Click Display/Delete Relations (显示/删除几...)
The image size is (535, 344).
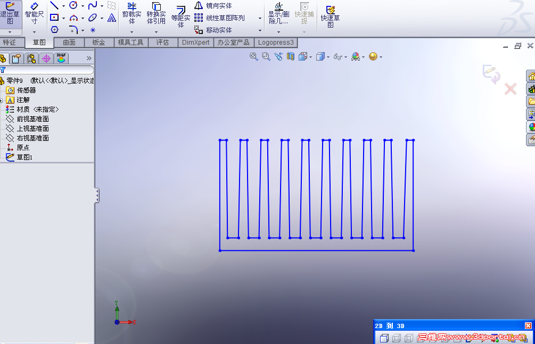[279, 14]
